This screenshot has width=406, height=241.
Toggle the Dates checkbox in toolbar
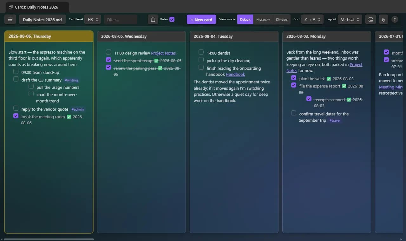tap(172, 19)
